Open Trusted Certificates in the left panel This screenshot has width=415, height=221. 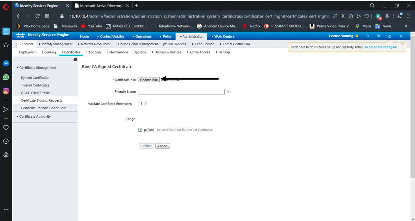[35, 85]
